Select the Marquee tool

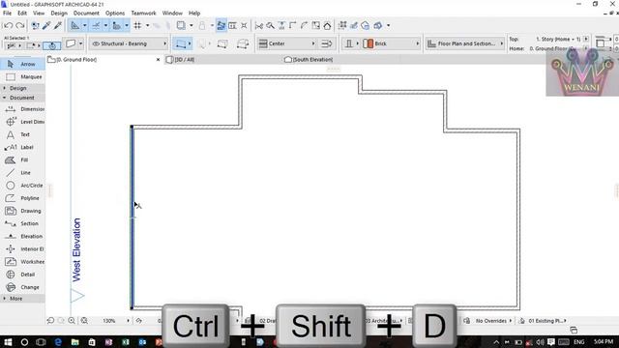tap(22, 77)
